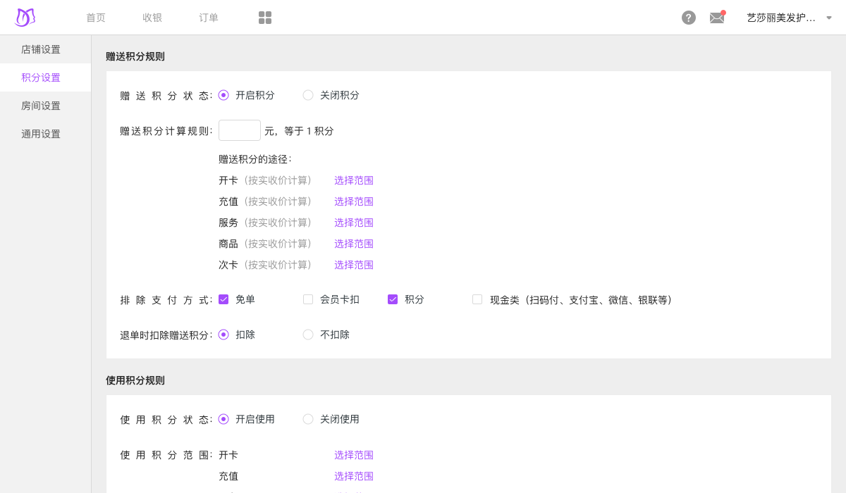Screen dimensions: 846x493
Task: Open the mail notifications envelope icon
Action: point(717,18)
